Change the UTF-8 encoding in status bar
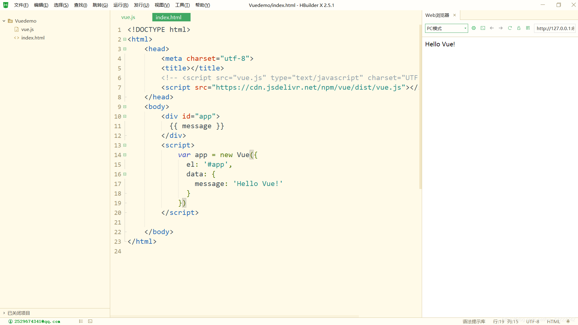This screenshot has width=578, height=325. tap(533, 321)
